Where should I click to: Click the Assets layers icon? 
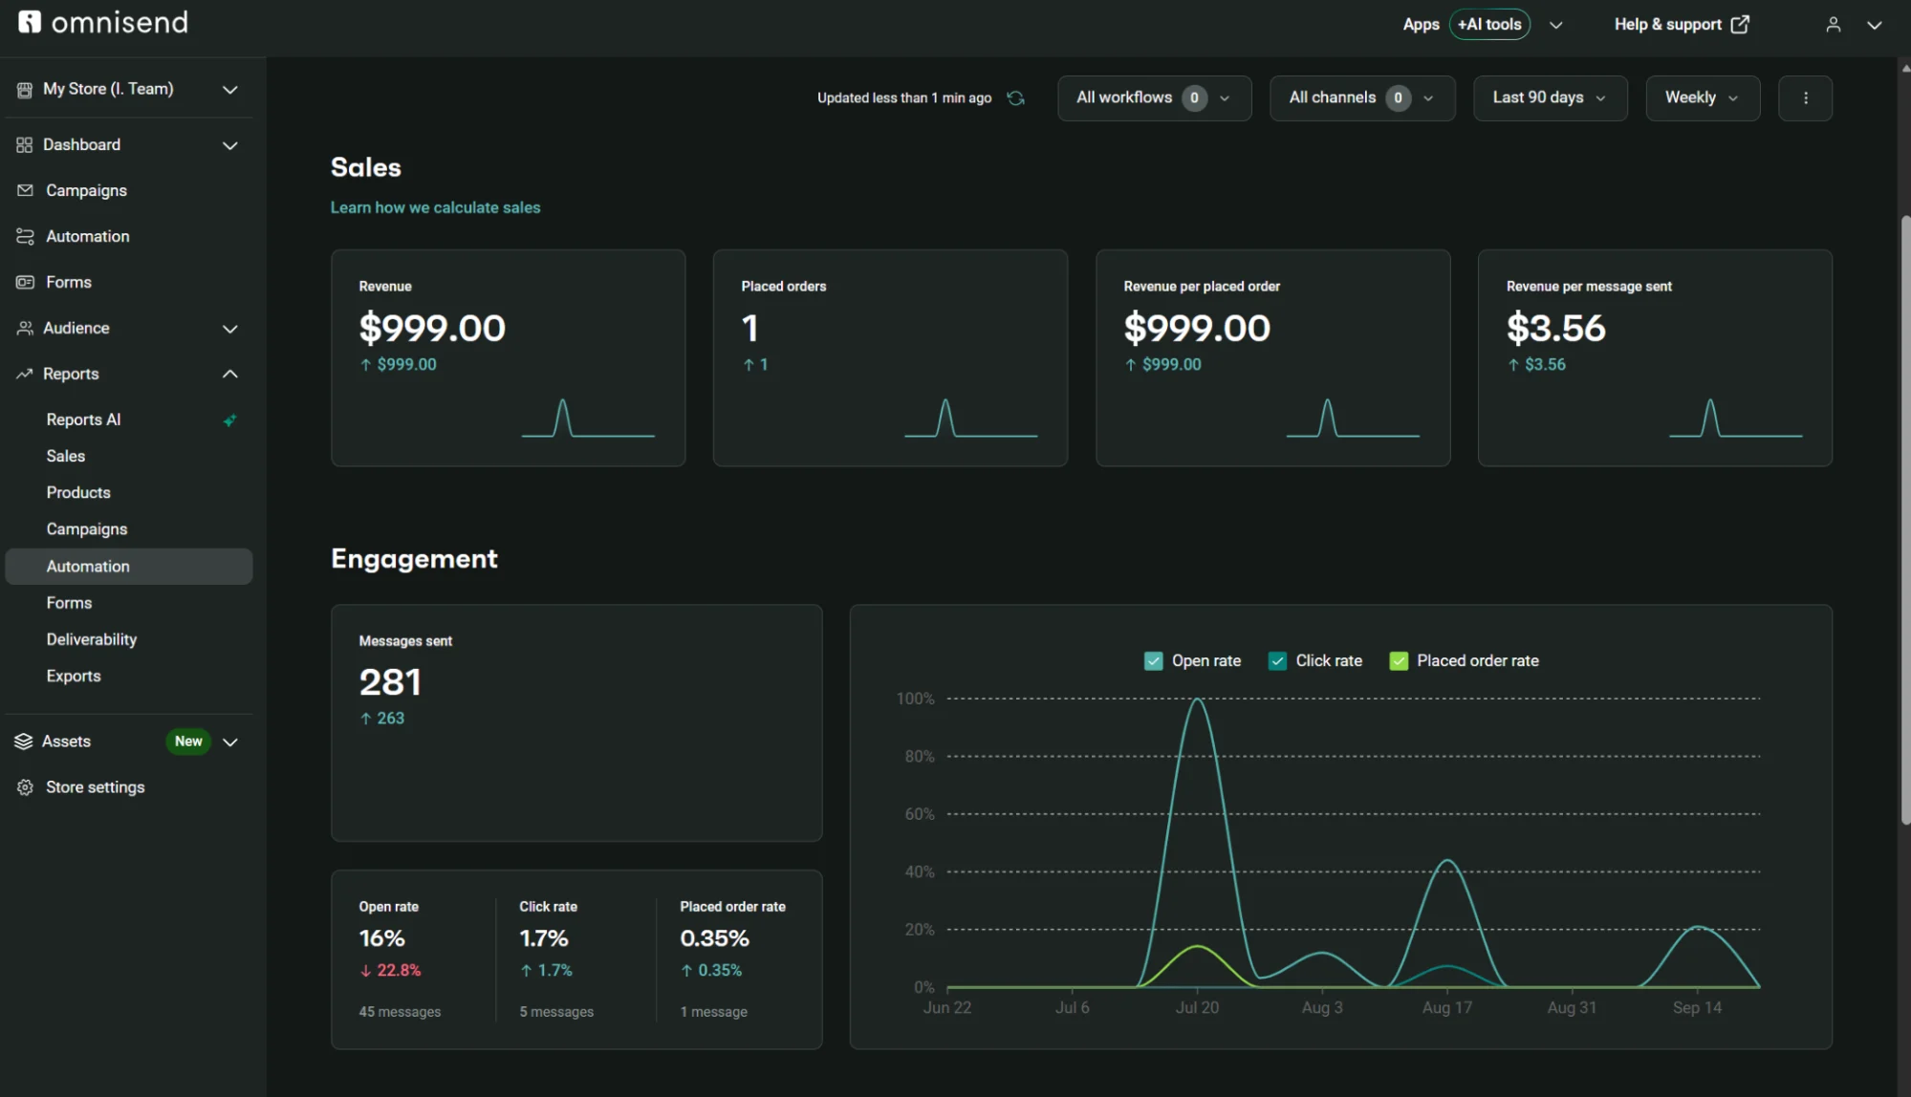point(24,742)
